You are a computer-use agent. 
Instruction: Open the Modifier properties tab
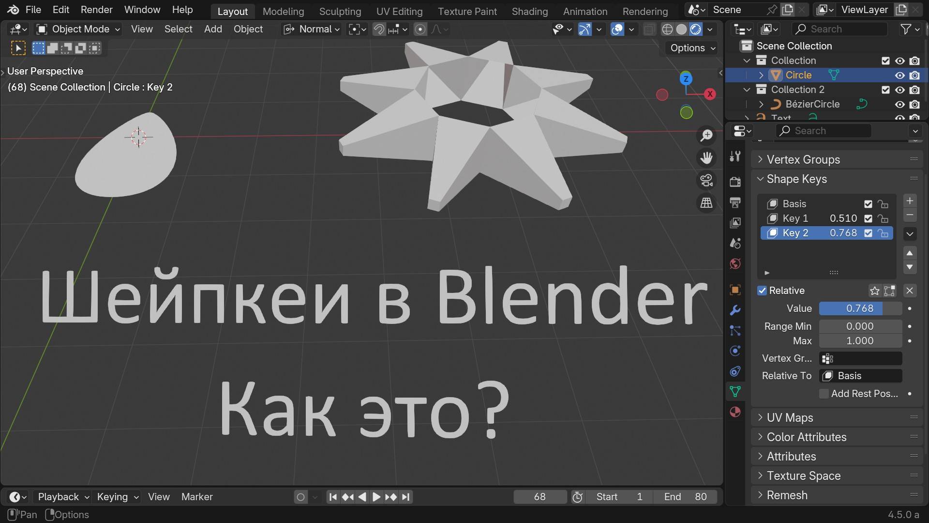tap(735, 310)
